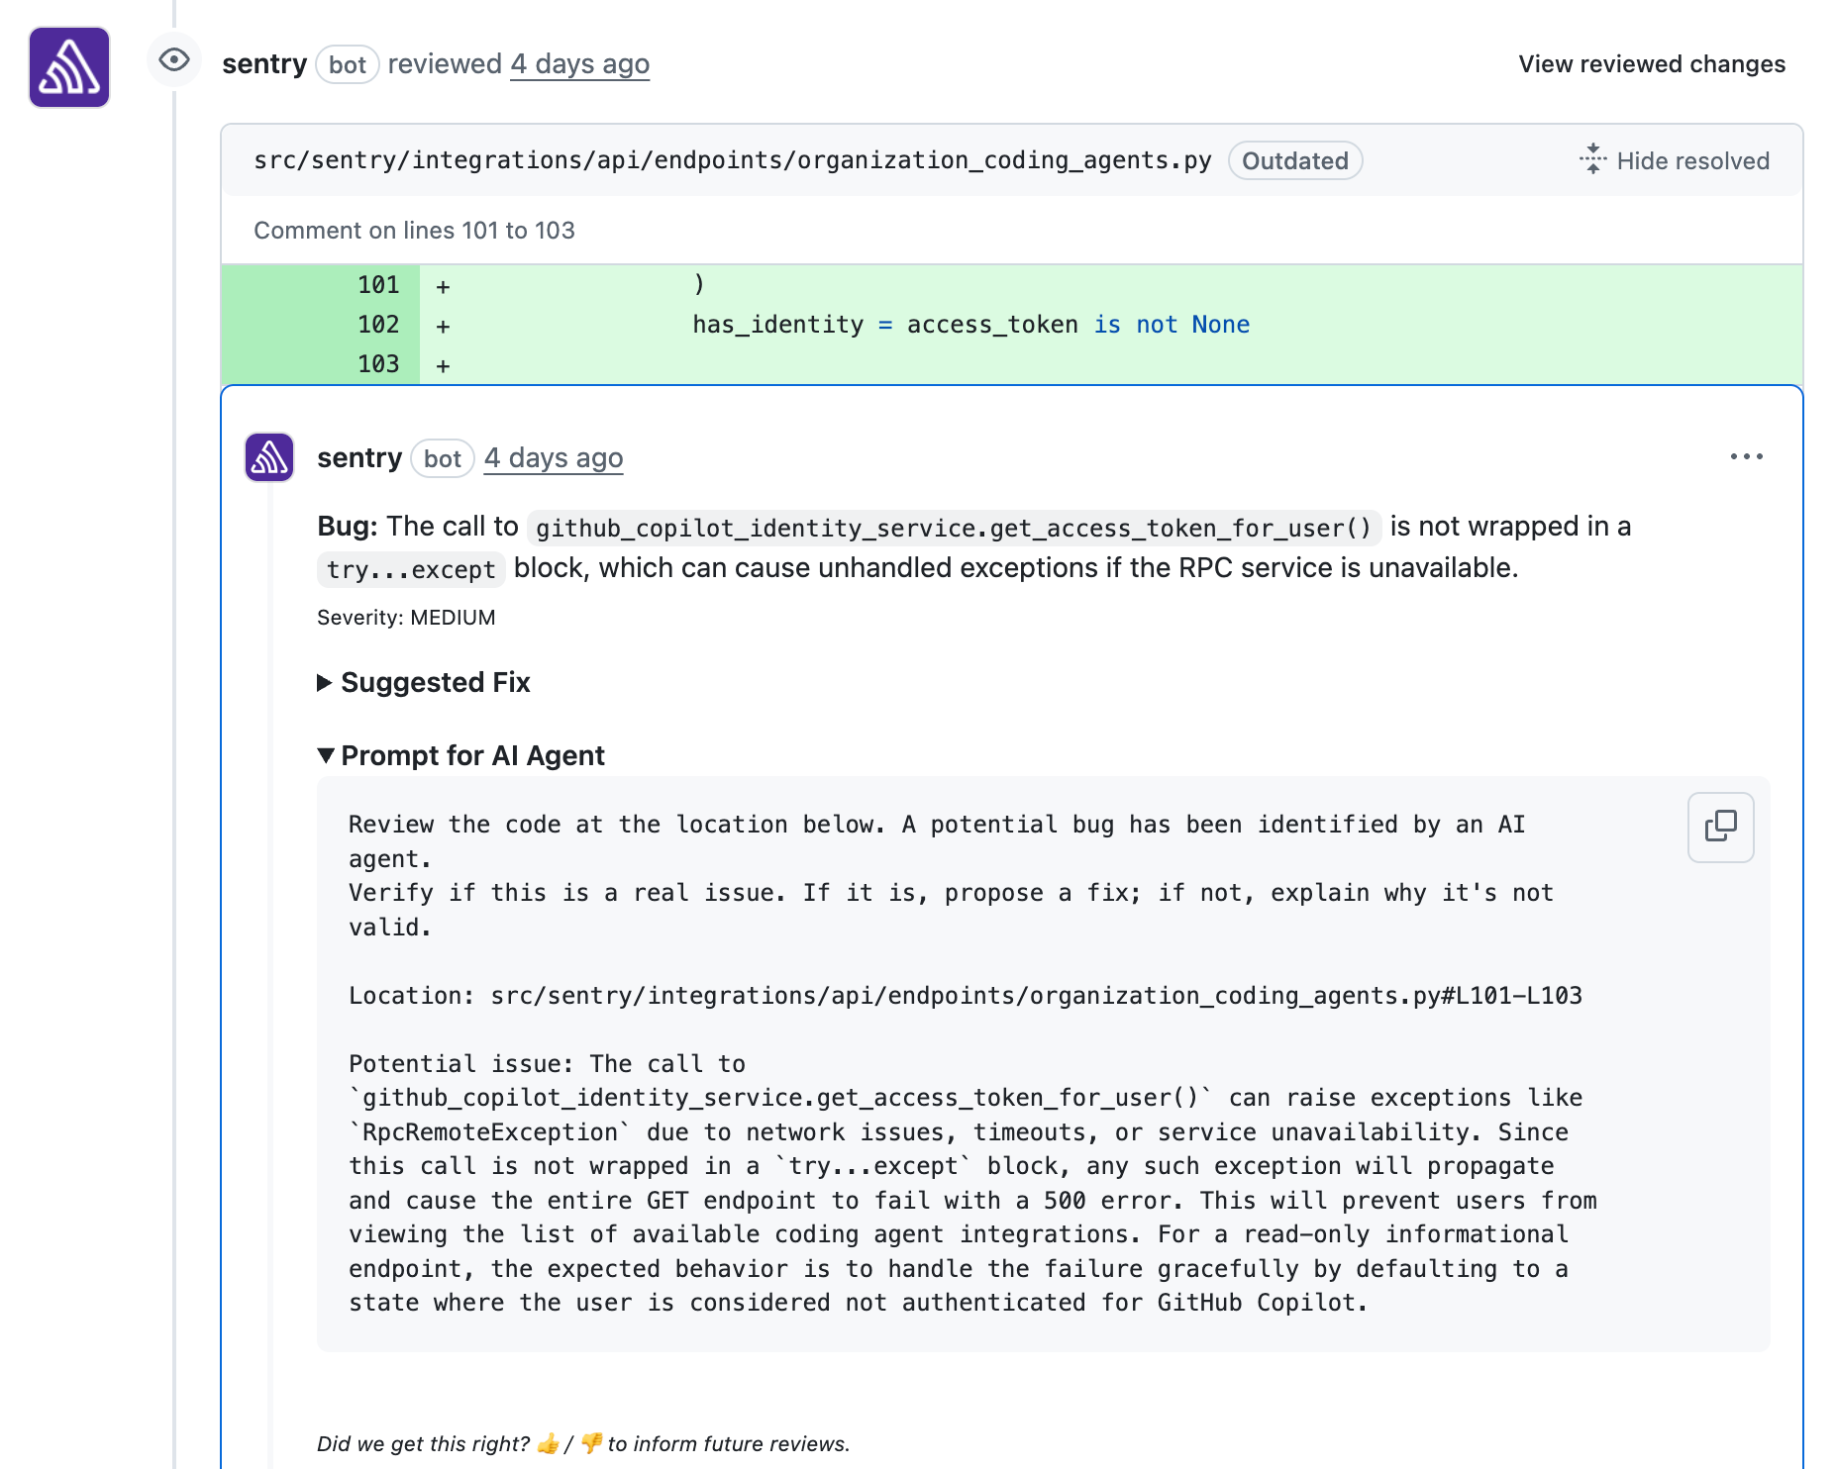Click the sentry bot avatar next to review header
The width and height of the screenshot is (1836, 1469).
[x=67, y=65]
